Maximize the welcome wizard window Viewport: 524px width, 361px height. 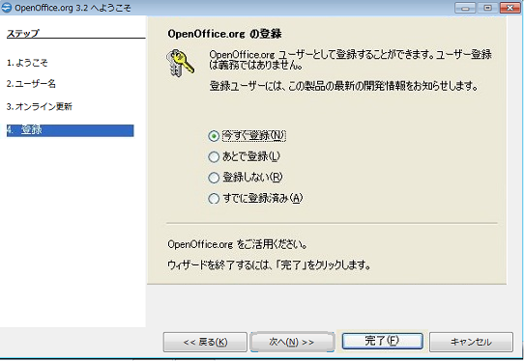point(487,8)
